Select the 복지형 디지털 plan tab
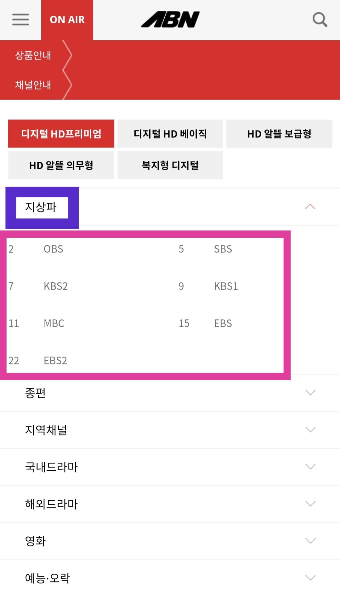 coord(170,165)
